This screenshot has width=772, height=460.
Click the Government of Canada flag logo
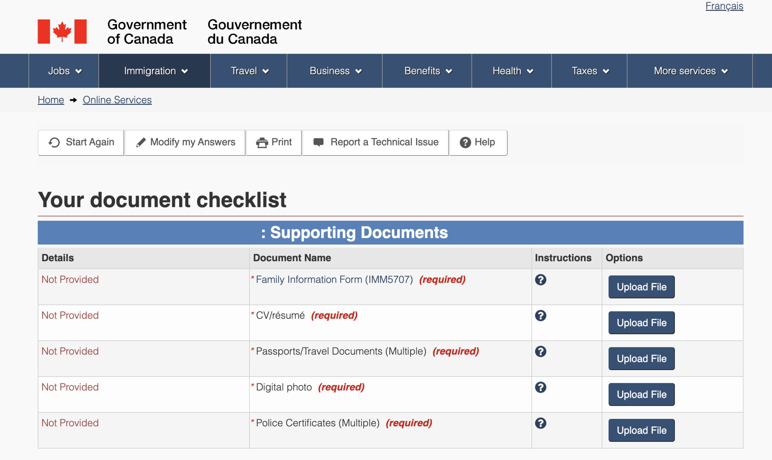point(62,31)
